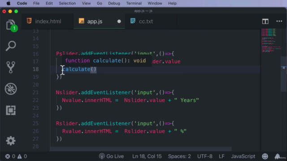Select language mode JavaScript
This screenshot has height=161, width=287.
click(x=243, y=157)
